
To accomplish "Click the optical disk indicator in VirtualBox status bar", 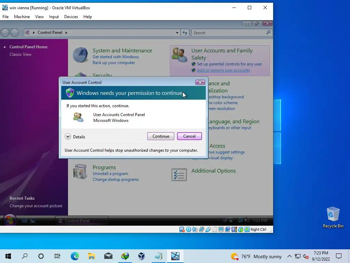I will (x=189, y=229).
